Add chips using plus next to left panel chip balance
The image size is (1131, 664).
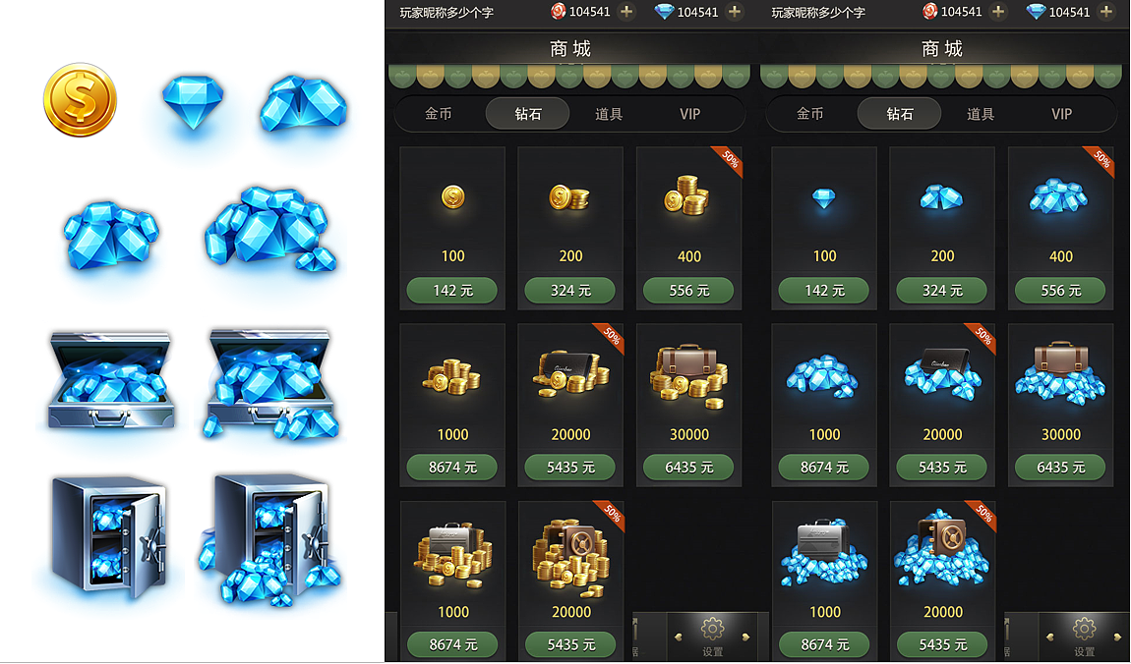pyautogui.click(x=626, y=12)
